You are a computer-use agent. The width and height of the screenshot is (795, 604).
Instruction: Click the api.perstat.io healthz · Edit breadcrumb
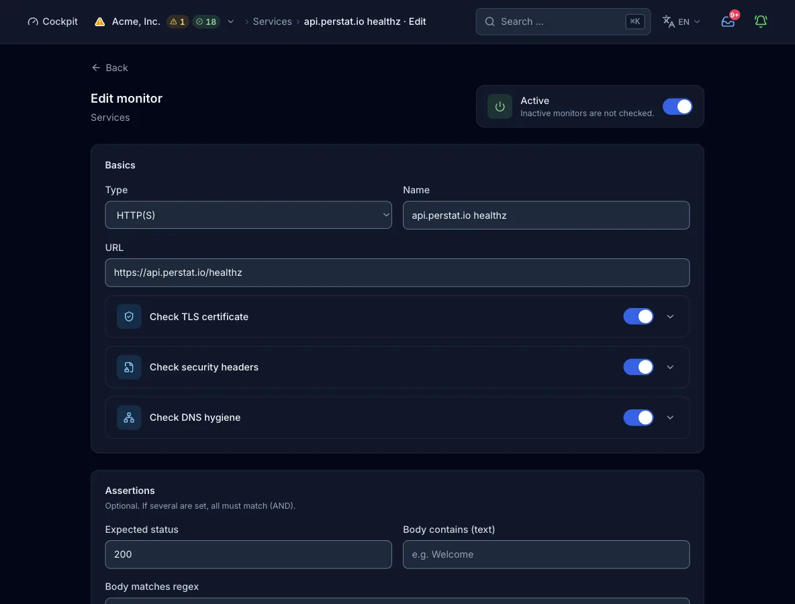pyautogui.click(x=365, y=21)
